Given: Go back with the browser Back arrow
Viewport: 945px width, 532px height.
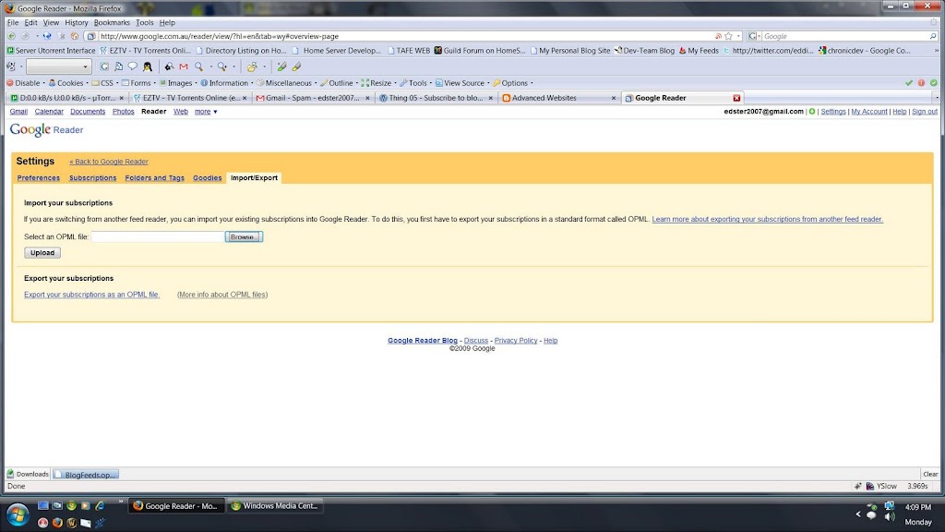Looking at the screenshot, I should pyautogui.click(x=11, y=36).
